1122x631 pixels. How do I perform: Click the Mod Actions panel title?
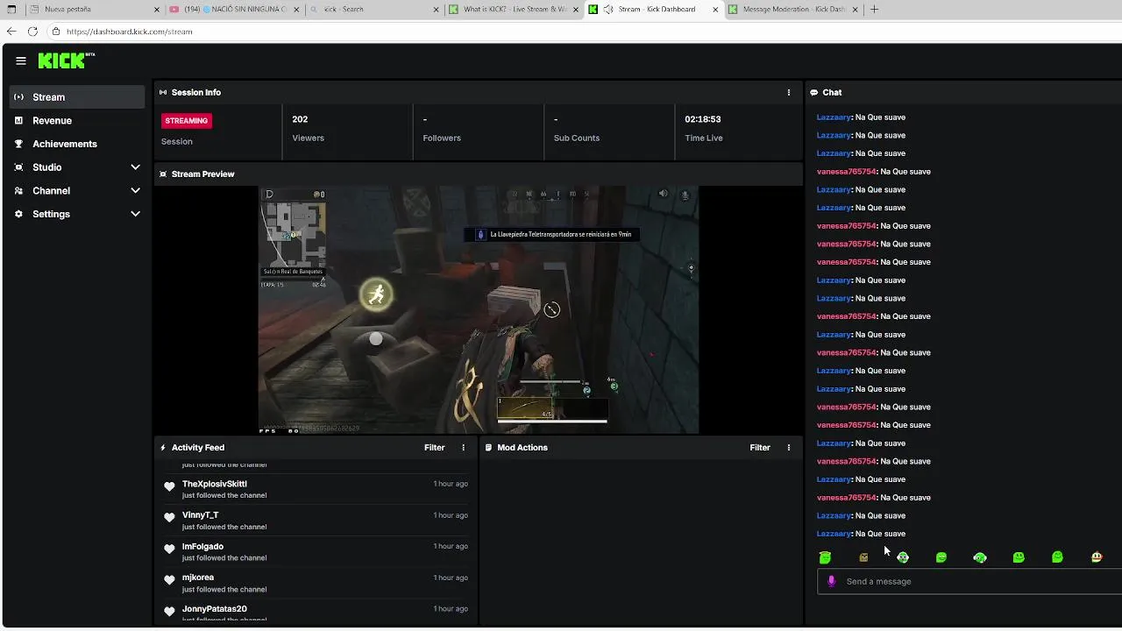pyautogui.click(x=522, y=448)
